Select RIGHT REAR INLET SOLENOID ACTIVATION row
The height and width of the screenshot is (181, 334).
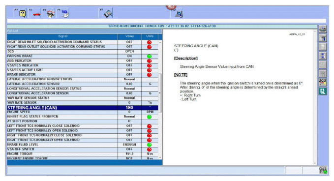(83, 42)
